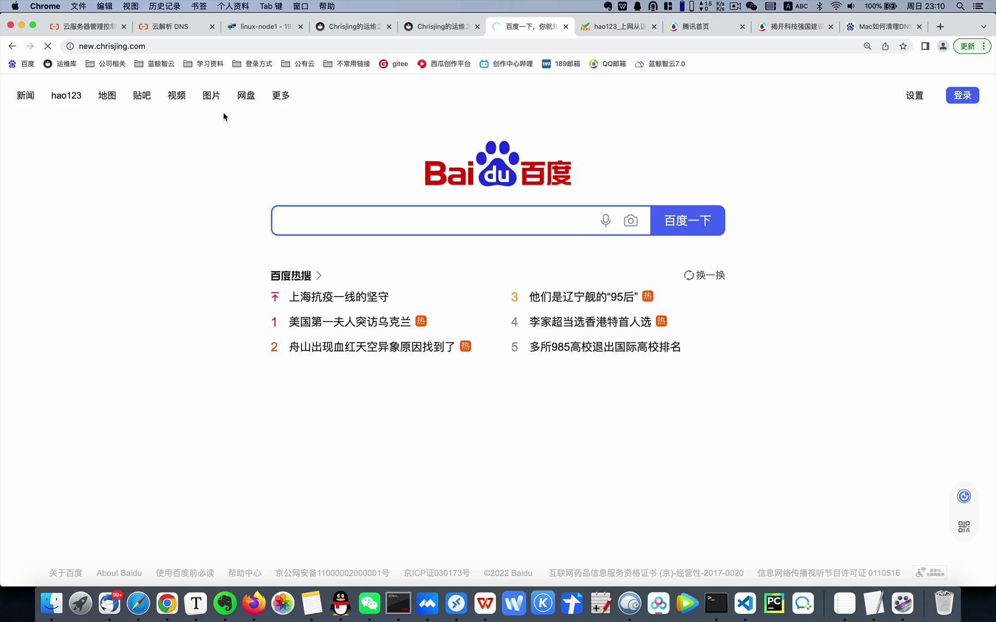Viewport: 996px width, 622px height.
Task: Go back with the browser back arrow
Action: (x=12, y=46)
